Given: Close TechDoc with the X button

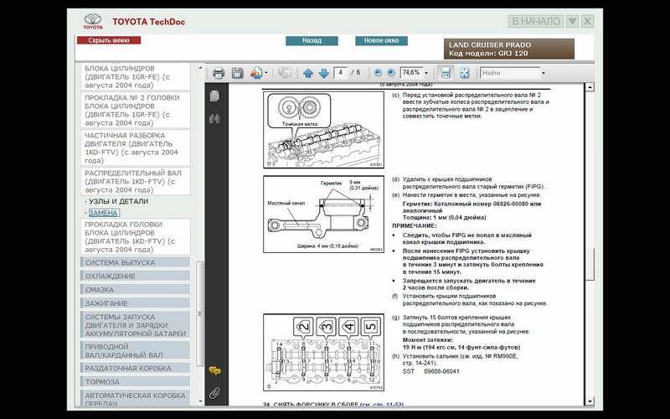Looking at the screenshot, I should [588, 22].
